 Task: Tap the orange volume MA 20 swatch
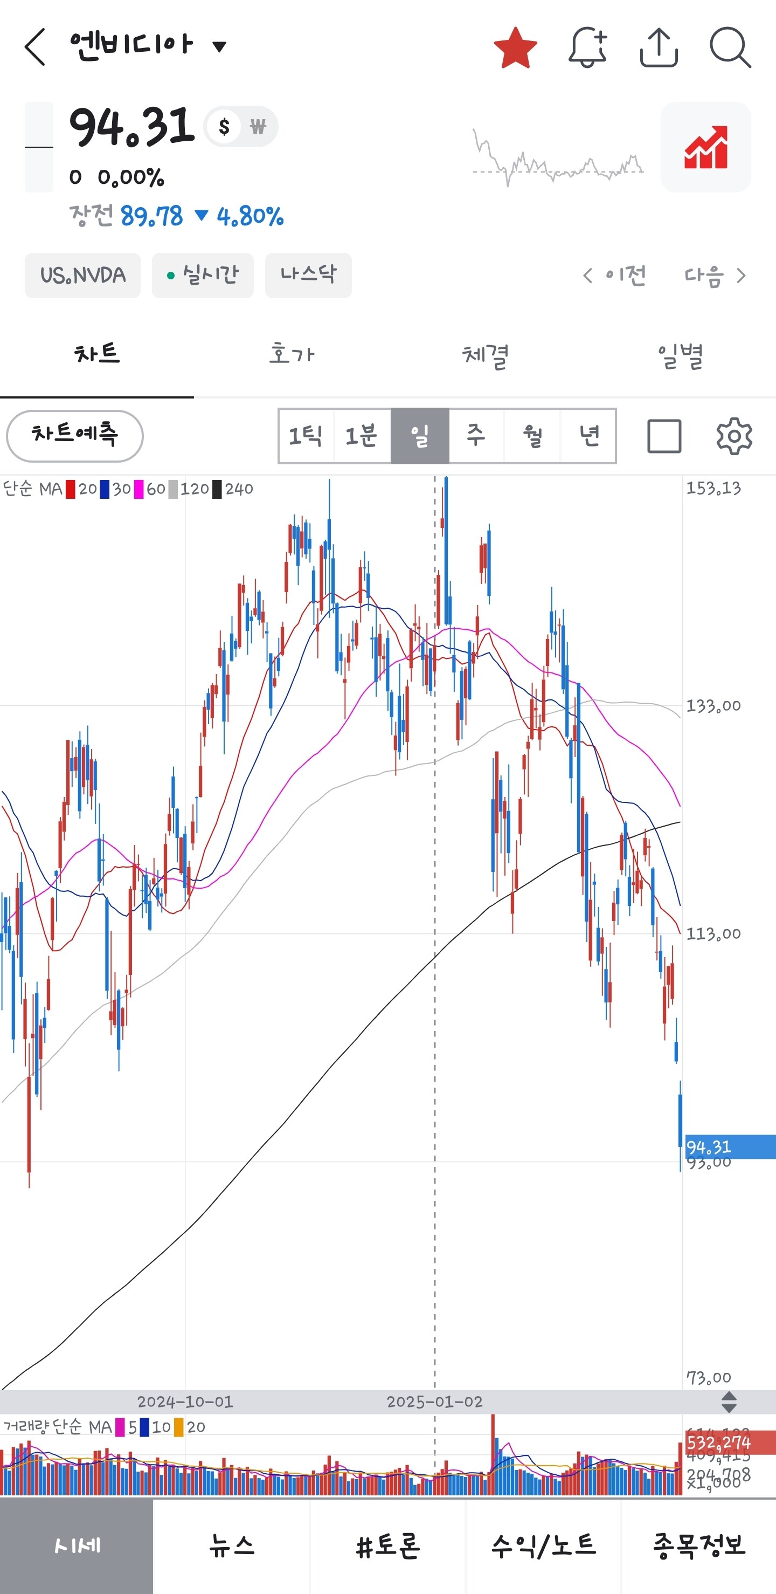(x=179, y=1427)
